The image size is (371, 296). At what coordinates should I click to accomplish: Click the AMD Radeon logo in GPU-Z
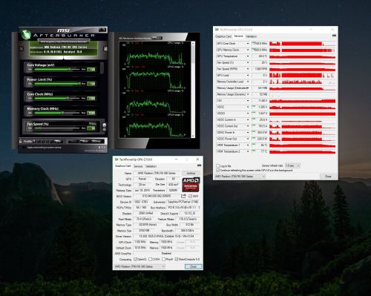click(x=191, y=185)
